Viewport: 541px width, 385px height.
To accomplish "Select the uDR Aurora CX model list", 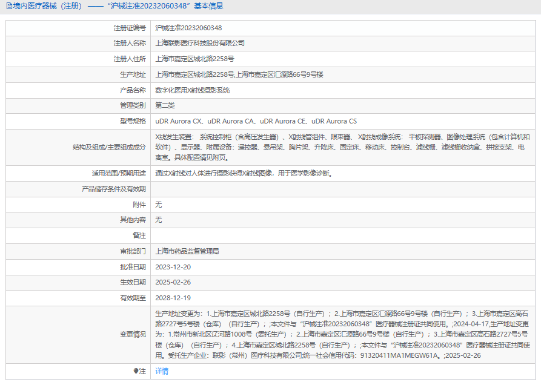I will tap(256, 121).
